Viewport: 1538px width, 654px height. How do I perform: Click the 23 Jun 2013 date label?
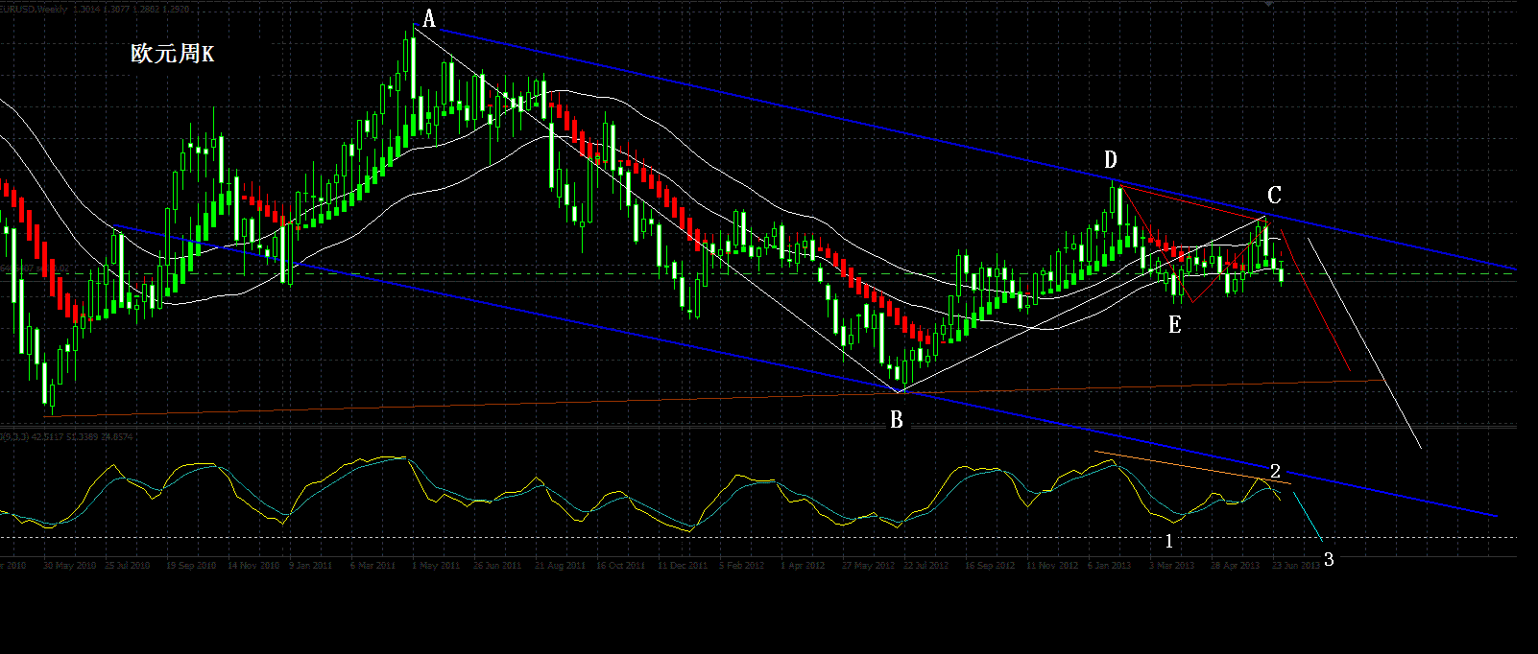1296,566
